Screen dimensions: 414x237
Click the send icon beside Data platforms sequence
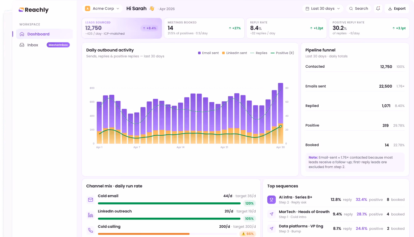[x=271, y=229]
